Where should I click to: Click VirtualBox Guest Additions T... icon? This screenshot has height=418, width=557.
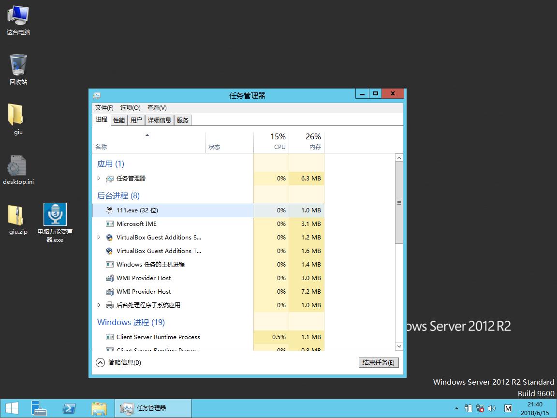[x=110, y=251]
